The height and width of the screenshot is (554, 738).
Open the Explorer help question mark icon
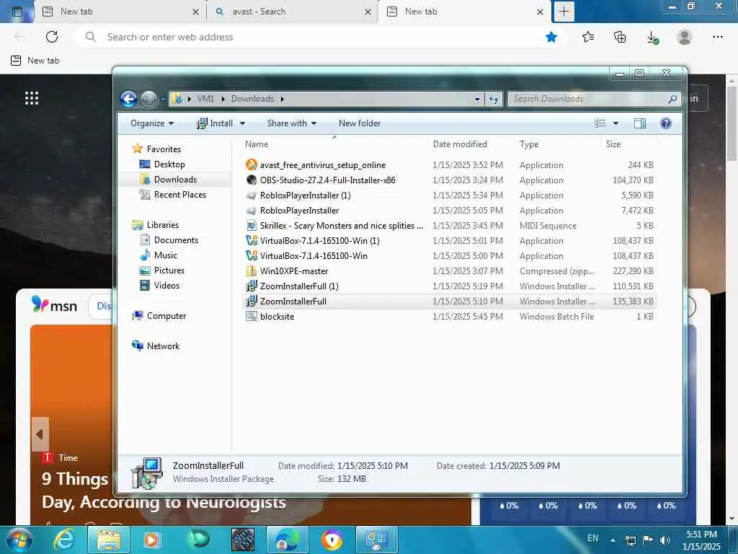[665, 123]
